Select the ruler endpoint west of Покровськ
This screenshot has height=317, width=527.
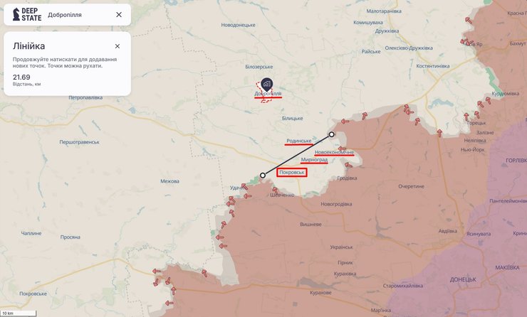point(263,175)
